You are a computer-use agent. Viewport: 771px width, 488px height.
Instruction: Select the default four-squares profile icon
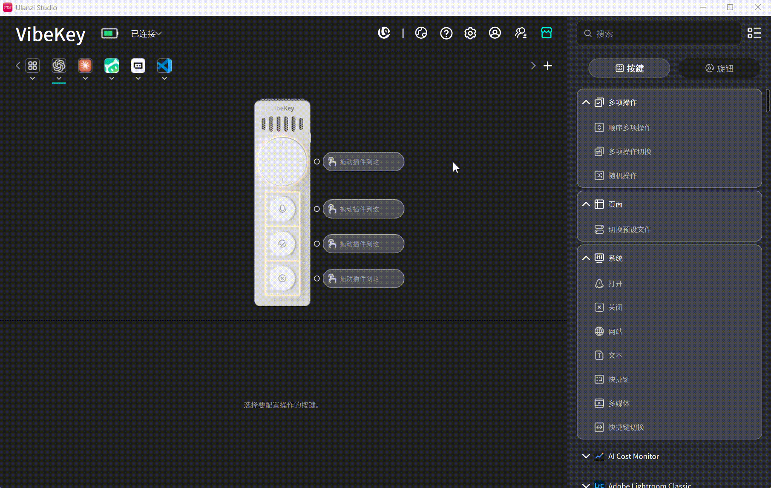click(x=32, y=66)
